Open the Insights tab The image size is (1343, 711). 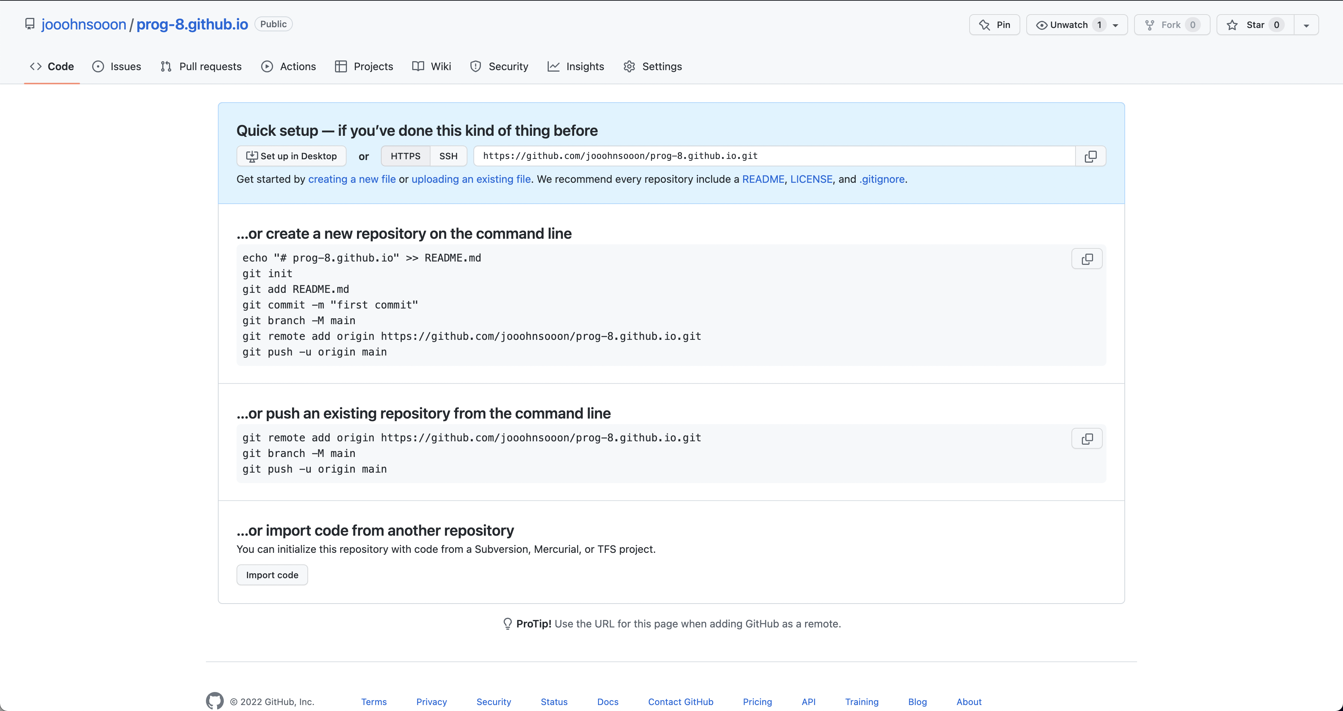[x=576, y=66]
